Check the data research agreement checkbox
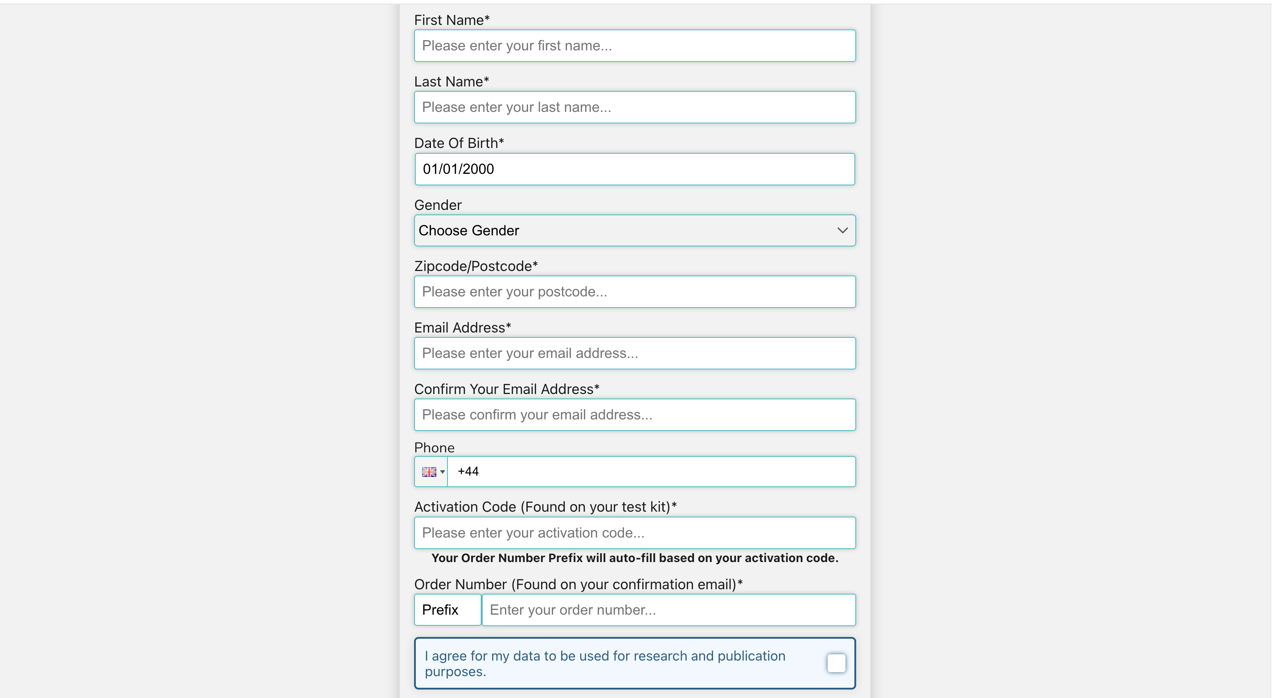 836,663
